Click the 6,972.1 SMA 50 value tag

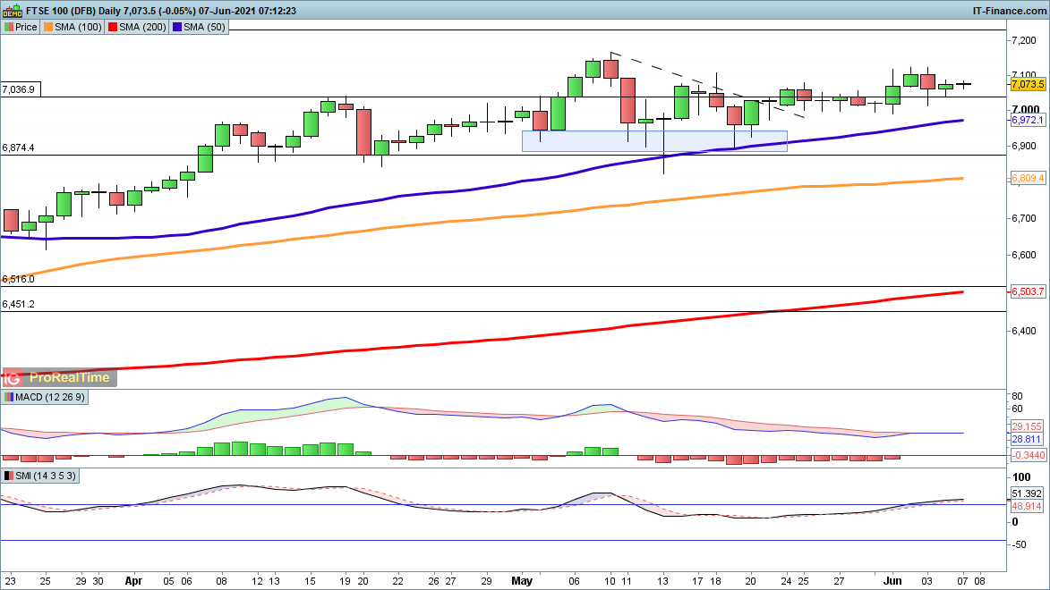point(1028,120)
